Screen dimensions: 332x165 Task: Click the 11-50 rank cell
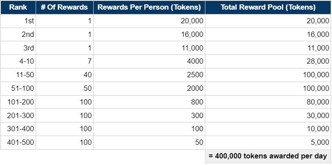point(18,75)
